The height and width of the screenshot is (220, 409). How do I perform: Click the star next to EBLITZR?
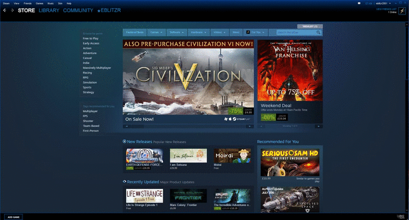(x=99, y=11)
